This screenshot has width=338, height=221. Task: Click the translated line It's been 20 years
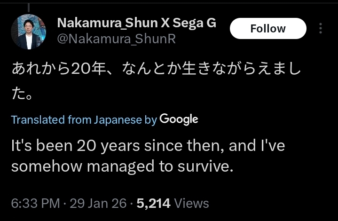148,146
